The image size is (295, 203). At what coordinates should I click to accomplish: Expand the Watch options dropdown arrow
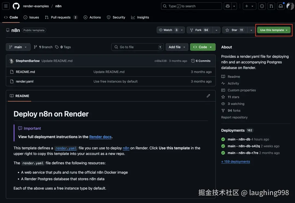(182, 30)
